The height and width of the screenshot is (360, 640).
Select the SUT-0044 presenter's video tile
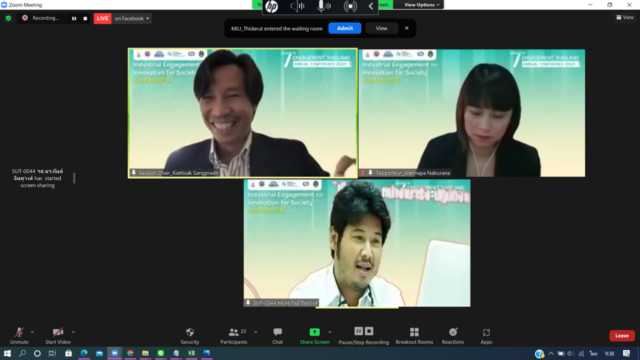(x=357, y=243)
